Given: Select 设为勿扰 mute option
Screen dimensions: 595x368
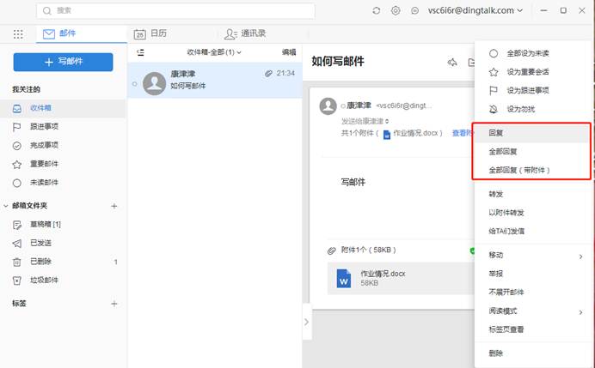Looking at the screenshot, I should pyautogui.click(x=522, y=109).
